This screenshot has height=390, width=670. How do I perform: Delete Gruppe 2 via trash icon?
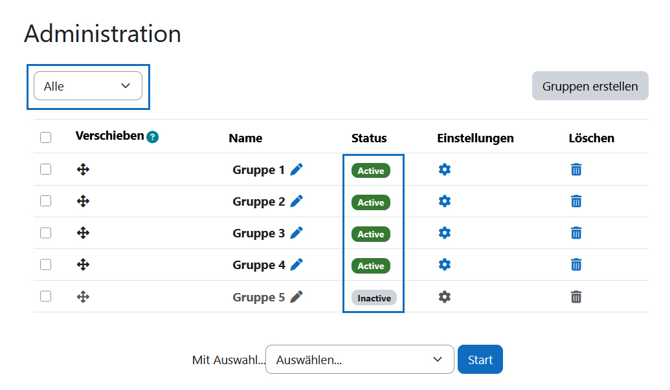(x=576, y=201)
